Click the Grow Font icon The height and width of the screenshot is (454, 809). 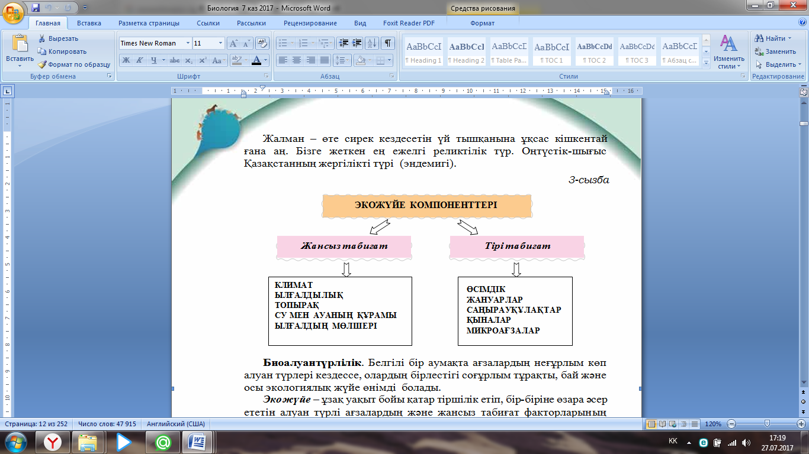coord(234,43)
